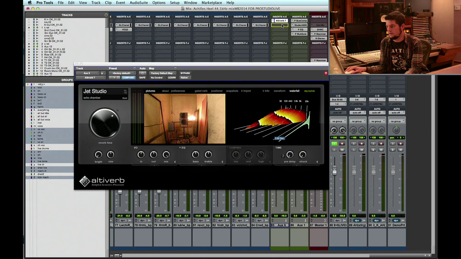Viewport: 461px width, 259px height.
Task: Open the AudioSuite menu
Action: (x=139, y=3)
